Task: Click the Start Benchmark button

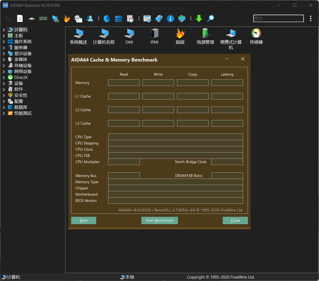Action: (159, 220)
